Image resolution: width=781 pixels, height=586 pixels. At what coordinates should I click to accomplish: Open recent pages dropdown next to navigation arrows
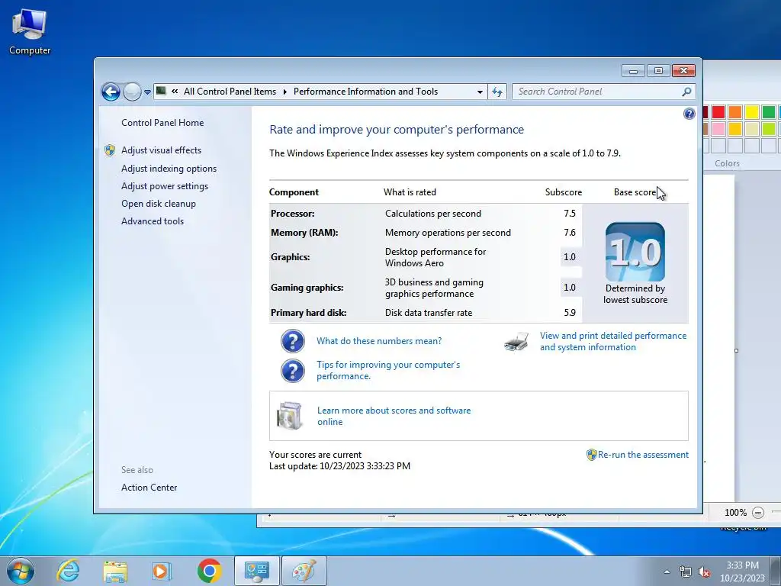147,92
